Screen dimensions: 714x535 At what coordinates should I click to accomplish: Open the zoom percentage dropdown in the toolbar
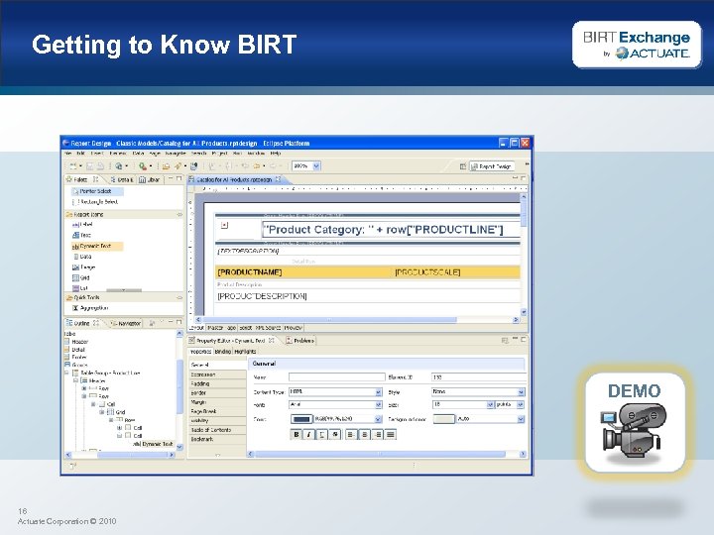(316, 166)
